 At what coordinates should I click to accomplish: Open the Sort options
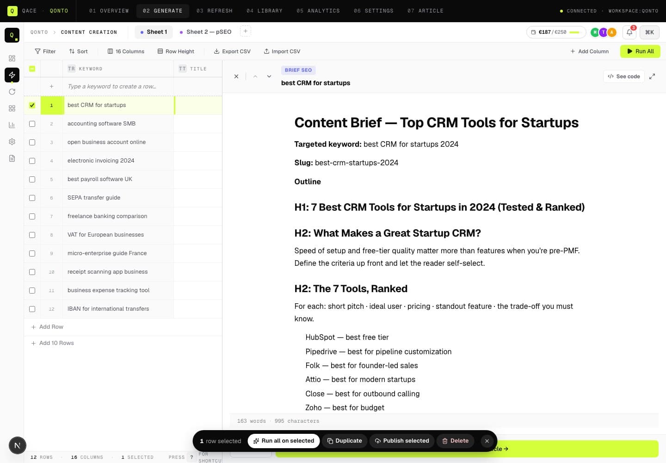78,51
